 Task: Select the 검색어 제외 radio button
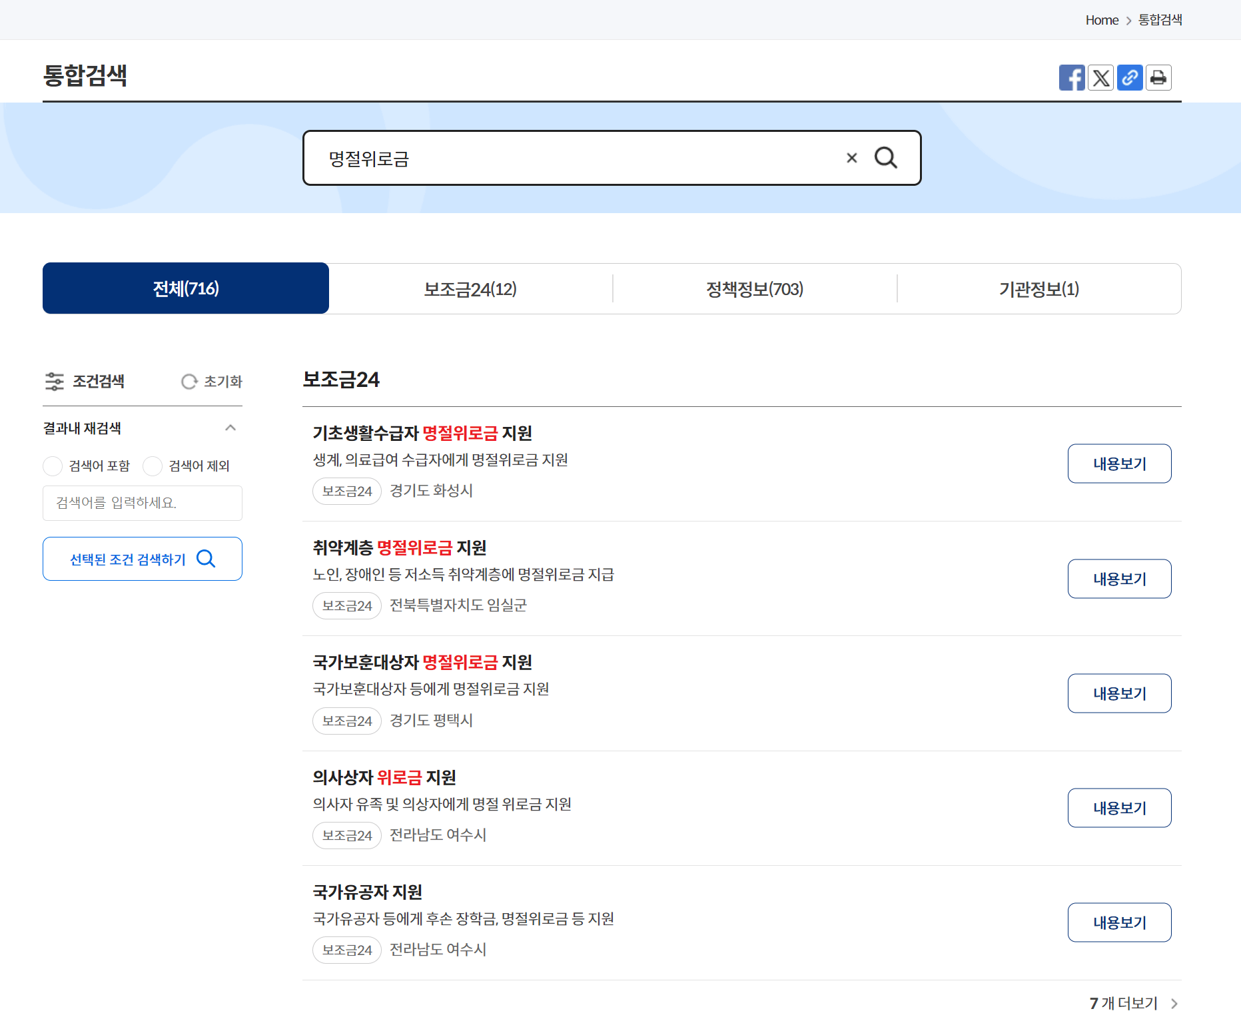[153, 466]
